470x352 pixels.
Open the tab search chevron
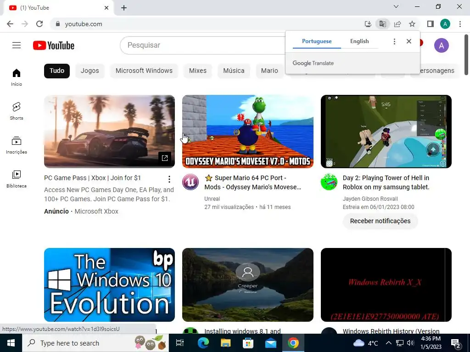[396, 6]
